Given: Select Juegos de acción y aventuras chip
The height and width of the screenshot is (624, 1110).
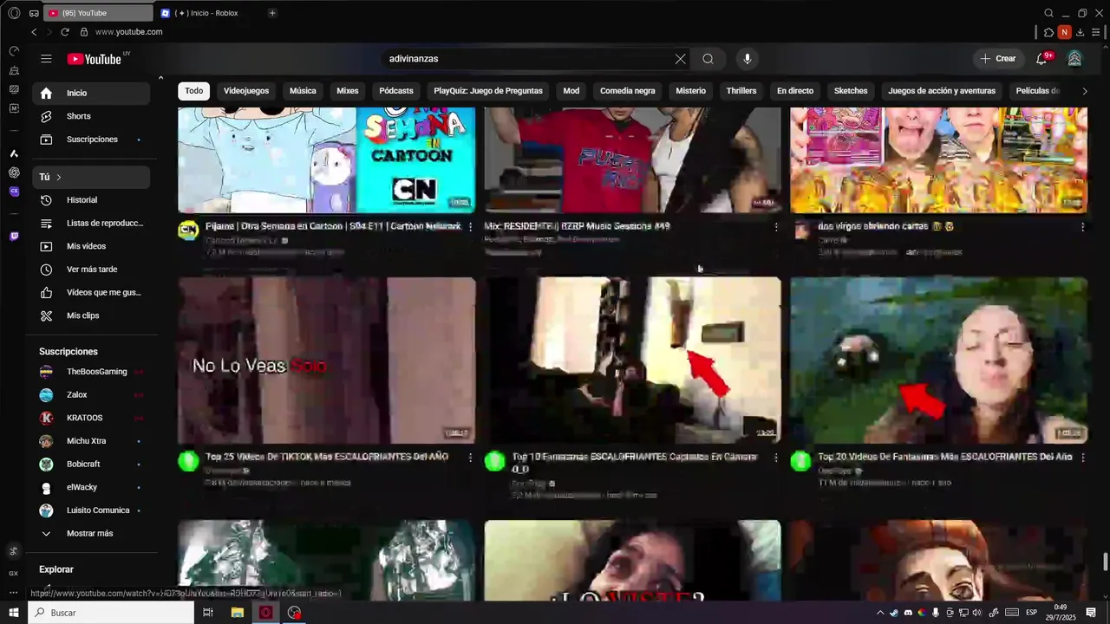Looking at the screenshot, I should [x=942, y=91].
